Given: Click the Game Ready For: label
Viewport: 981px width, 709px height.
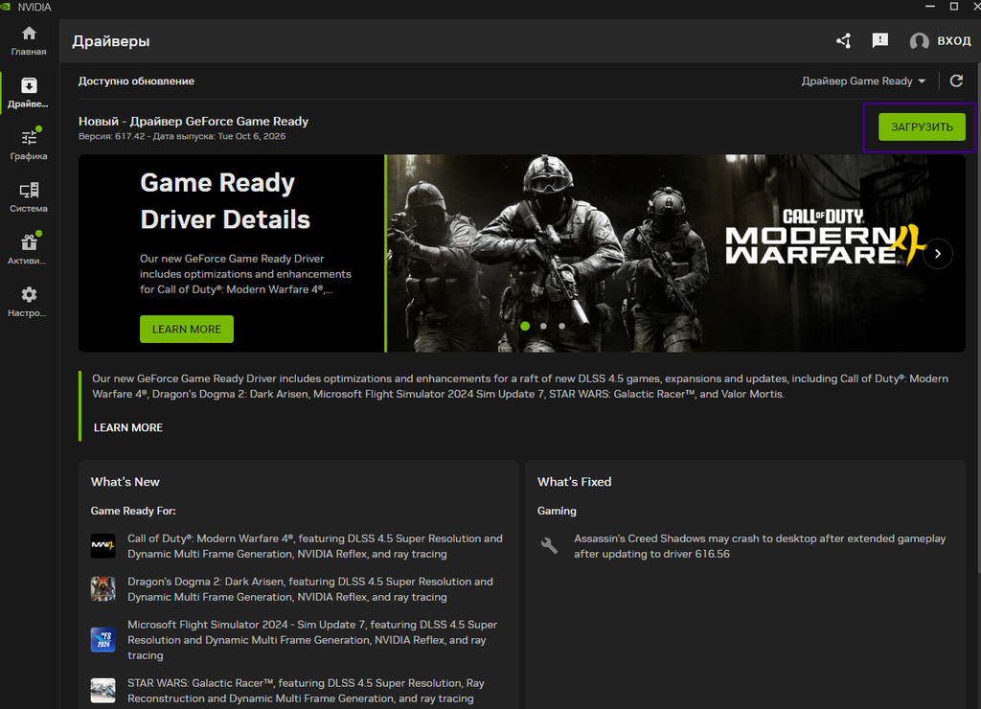Looking at the screenshot, I should (133, 511).
